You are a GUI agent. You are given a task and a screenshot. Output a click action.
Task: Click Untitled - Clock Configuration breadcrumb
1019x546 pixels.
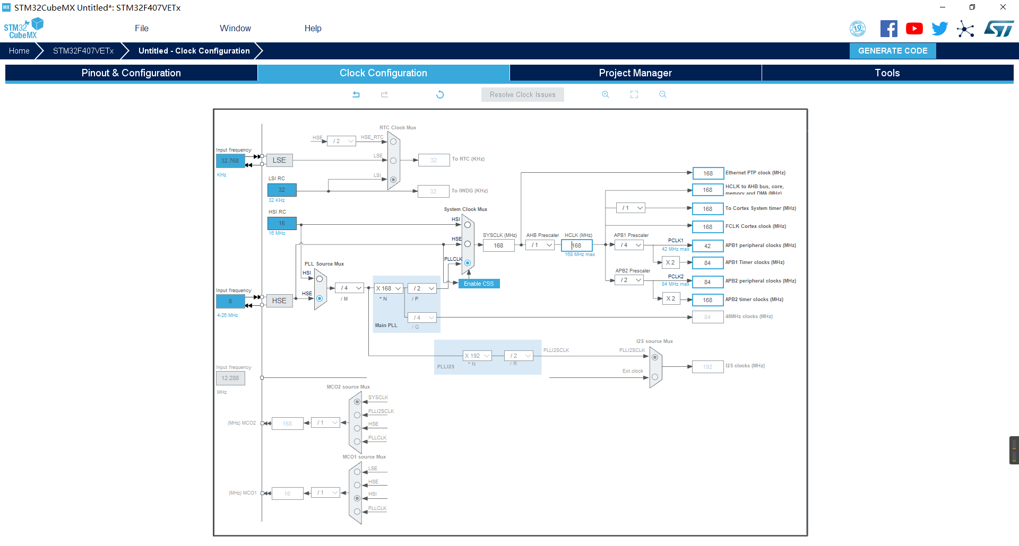194,51
